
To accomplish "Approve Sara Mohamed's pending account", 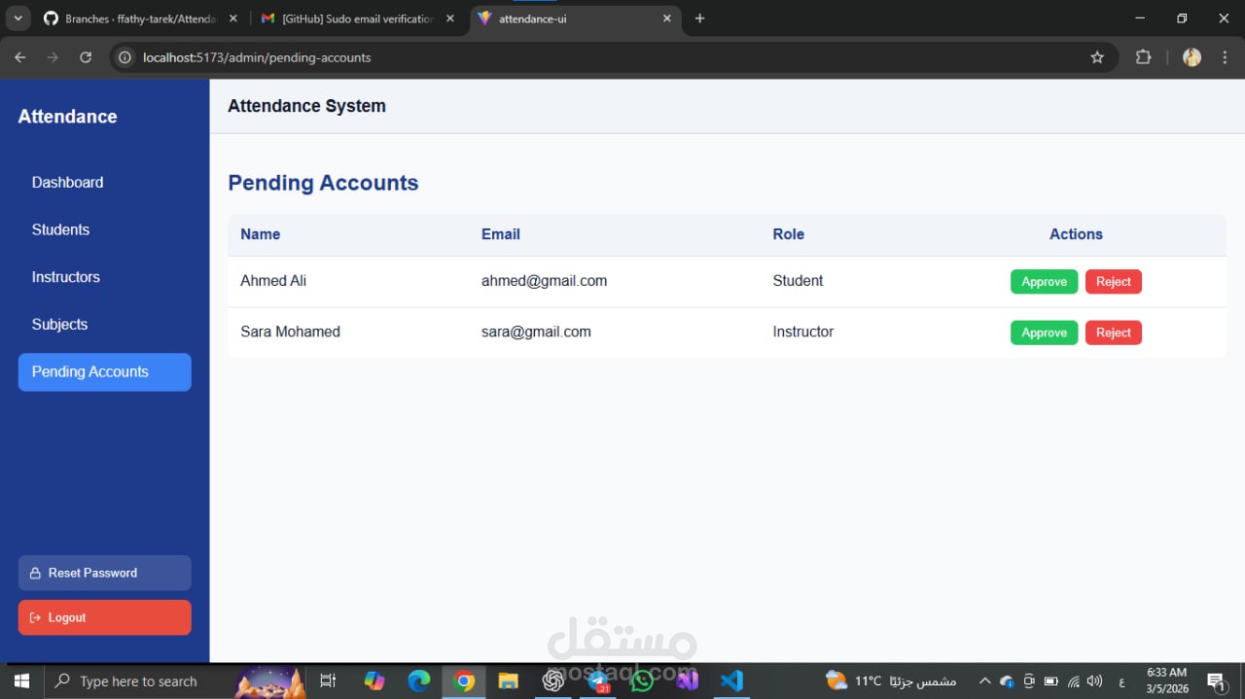I will coord(1044,332).
